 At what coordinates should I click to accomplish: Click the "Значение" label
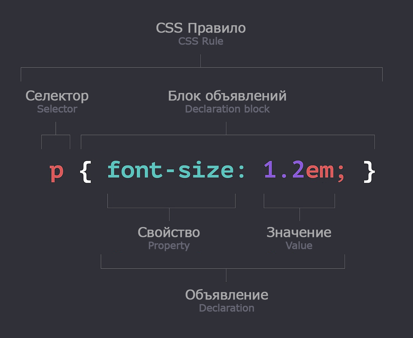[299, 232]
